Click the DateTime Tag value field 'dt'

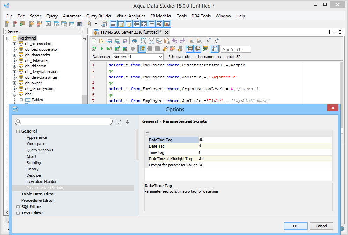(x=265, y=140)
